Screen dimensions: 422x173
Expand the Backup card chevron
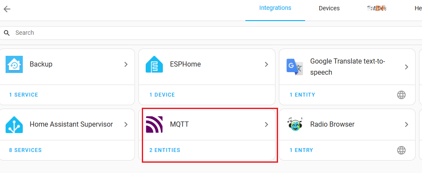[x=125, y=64]
